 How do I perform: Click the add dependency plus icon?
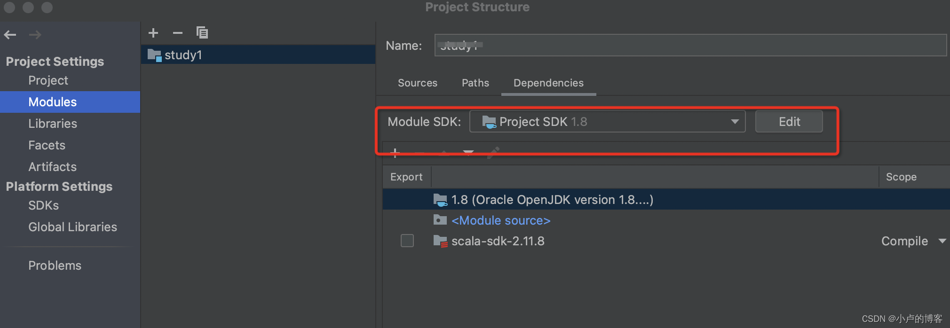point(395,153)
